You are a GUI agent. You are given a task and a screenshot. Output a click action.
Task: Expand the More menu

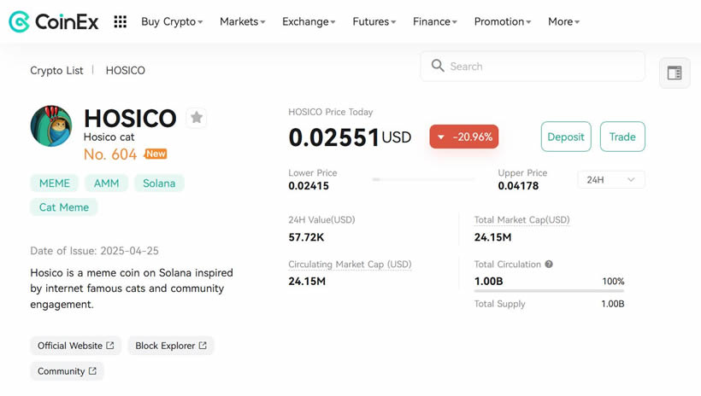[x=563, y=22]
